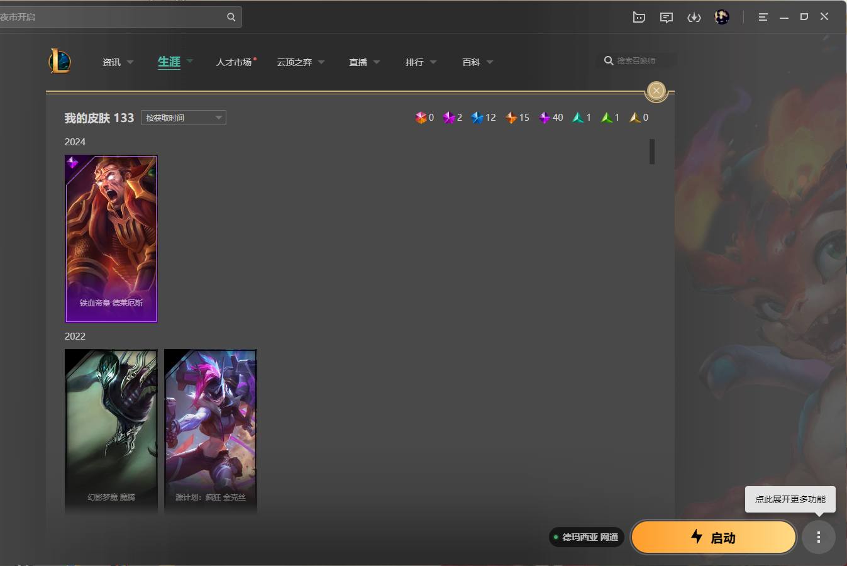The width and height of the screenshot is (847, 566).
Task: Open the 幻影梦魔 魔腾 skin card
Action: (x=111, y=432)
